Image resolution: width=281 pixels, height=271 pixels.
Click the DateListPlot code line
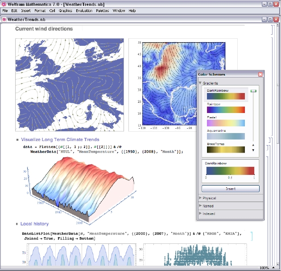[132, 234]
